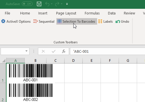The width and height of the screenshot is (145, 102).
Task: Click the Undo arrow in the title bar
Action: (x=47, y=4)
